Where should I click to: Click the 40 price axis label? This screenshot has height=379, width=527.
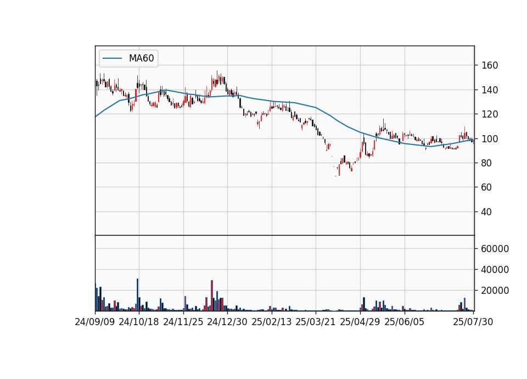[x=487, y=212]
